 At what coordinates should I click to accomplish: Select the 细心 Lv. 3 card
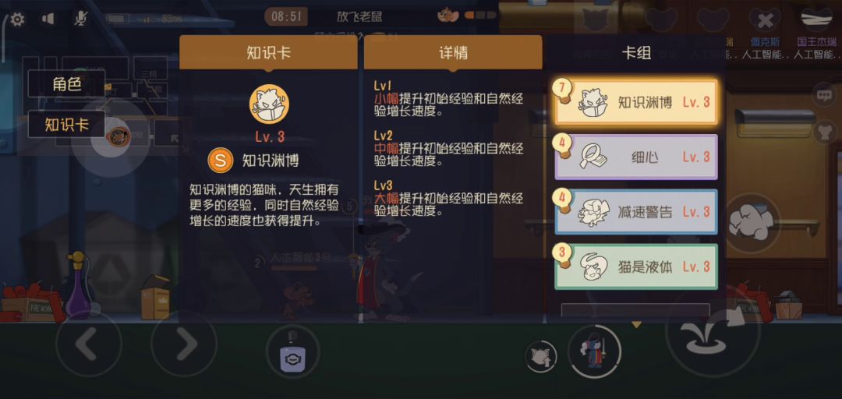(636, 157)
